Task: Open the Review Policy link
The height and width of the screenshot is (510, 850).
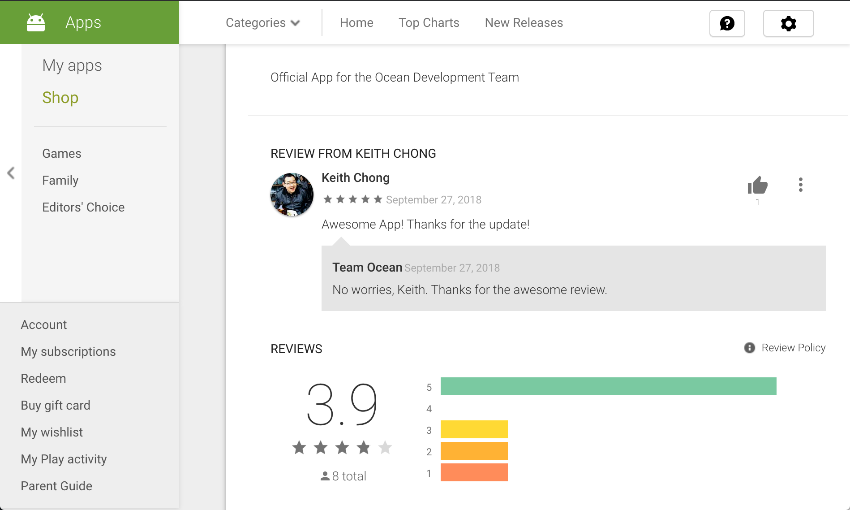Action: pos(793,348)
